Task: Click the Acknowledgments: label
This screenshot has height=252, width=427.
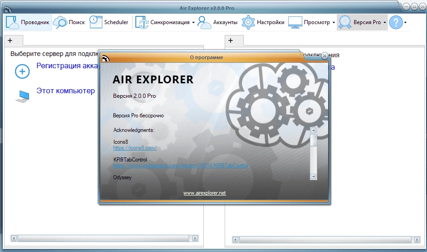Action: pyautogui.click(x=134, y=130)
